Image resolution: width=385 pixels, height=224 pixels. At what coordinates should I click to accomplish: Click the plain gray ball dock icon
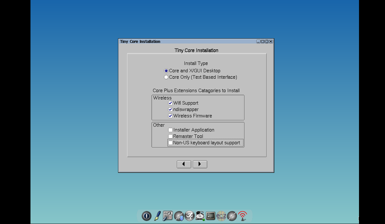232,216
